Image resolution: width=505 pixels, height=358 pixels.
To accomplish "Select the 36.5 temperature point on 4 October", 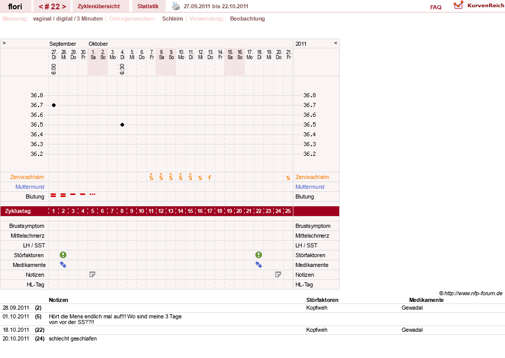I will 122,125.
